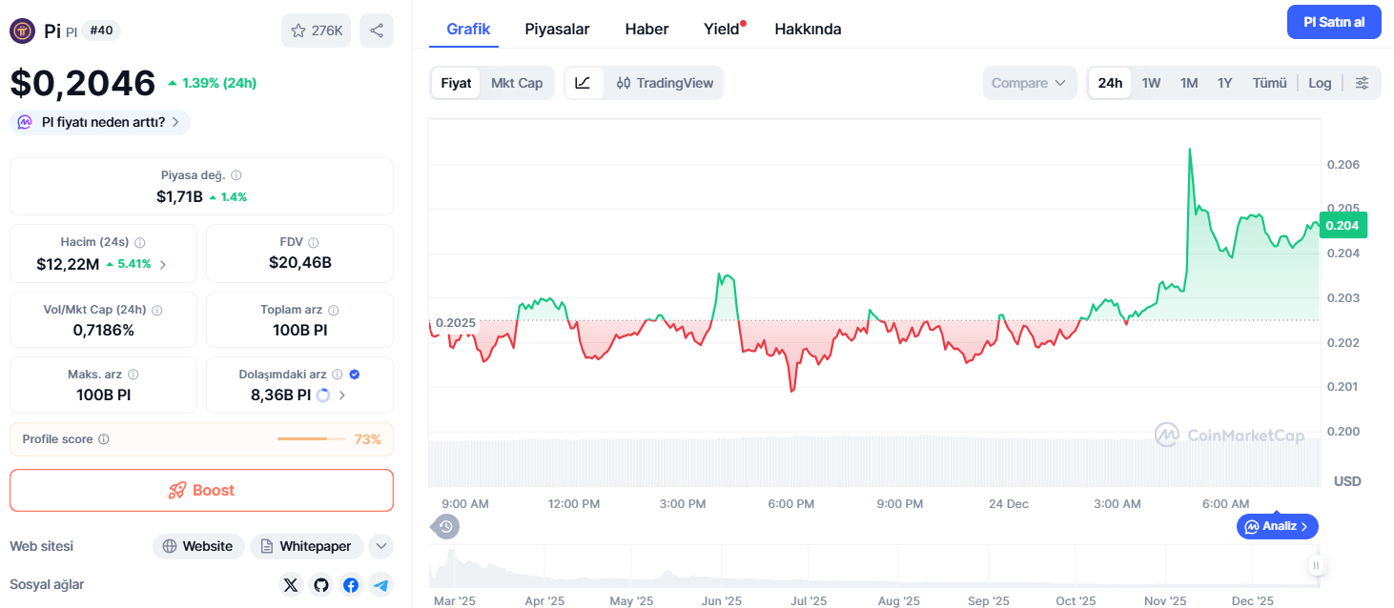Screen dimensions: 1394x608
Task: Click the info icon next to Profile score
Action: point(104,439)
